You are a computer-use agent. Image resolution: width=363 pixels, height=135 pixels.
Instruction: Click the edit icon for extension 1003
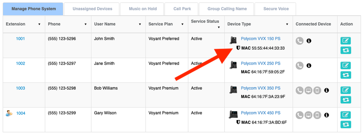pos(346,90)
